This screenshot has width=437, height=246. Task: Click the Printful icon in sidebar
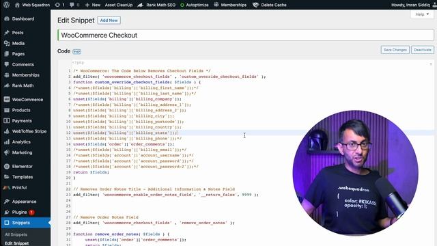(x=7, y=188)
